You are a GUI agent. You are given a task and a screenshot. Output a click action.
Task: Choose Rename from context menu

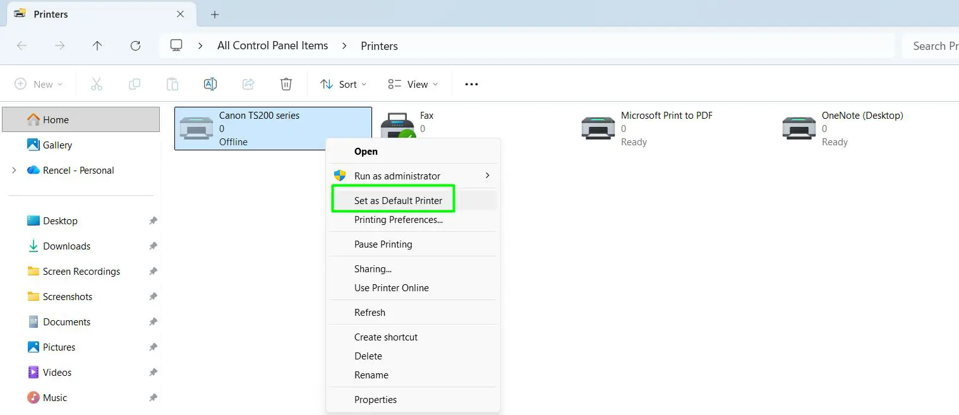[x=413, y=375]
